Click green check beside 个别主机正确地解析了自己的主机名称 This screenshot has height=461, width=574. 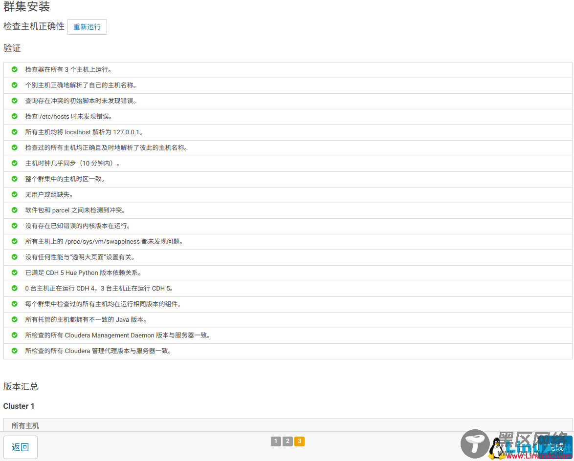click(x=14, y=85)
